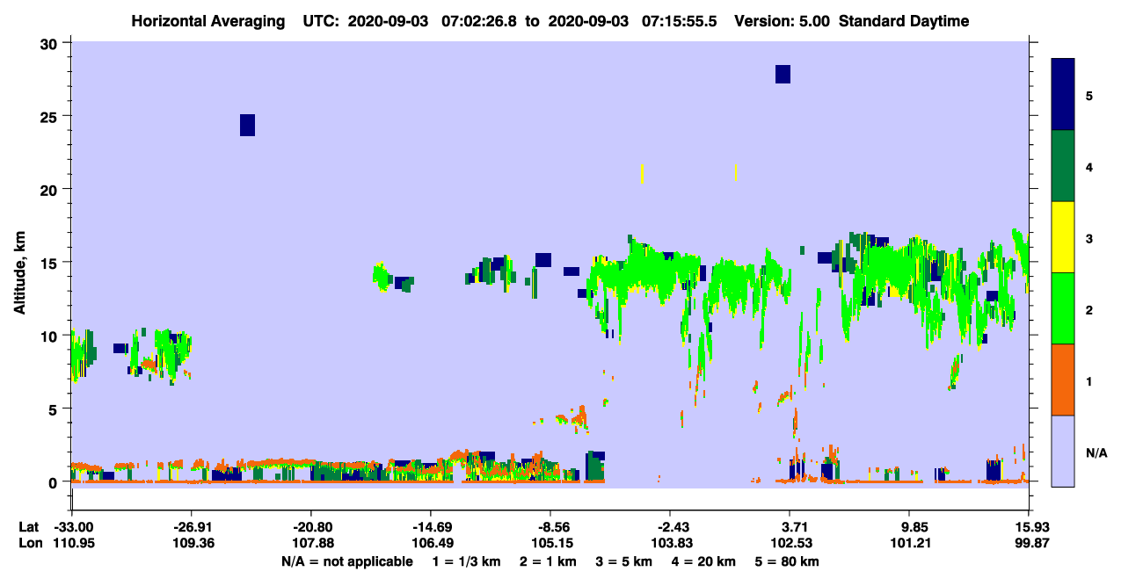This screenshot has height=586, width=1143.
Task: Click the '1 = 1/3 km' legend entry
Action: (x=469, y=561)
